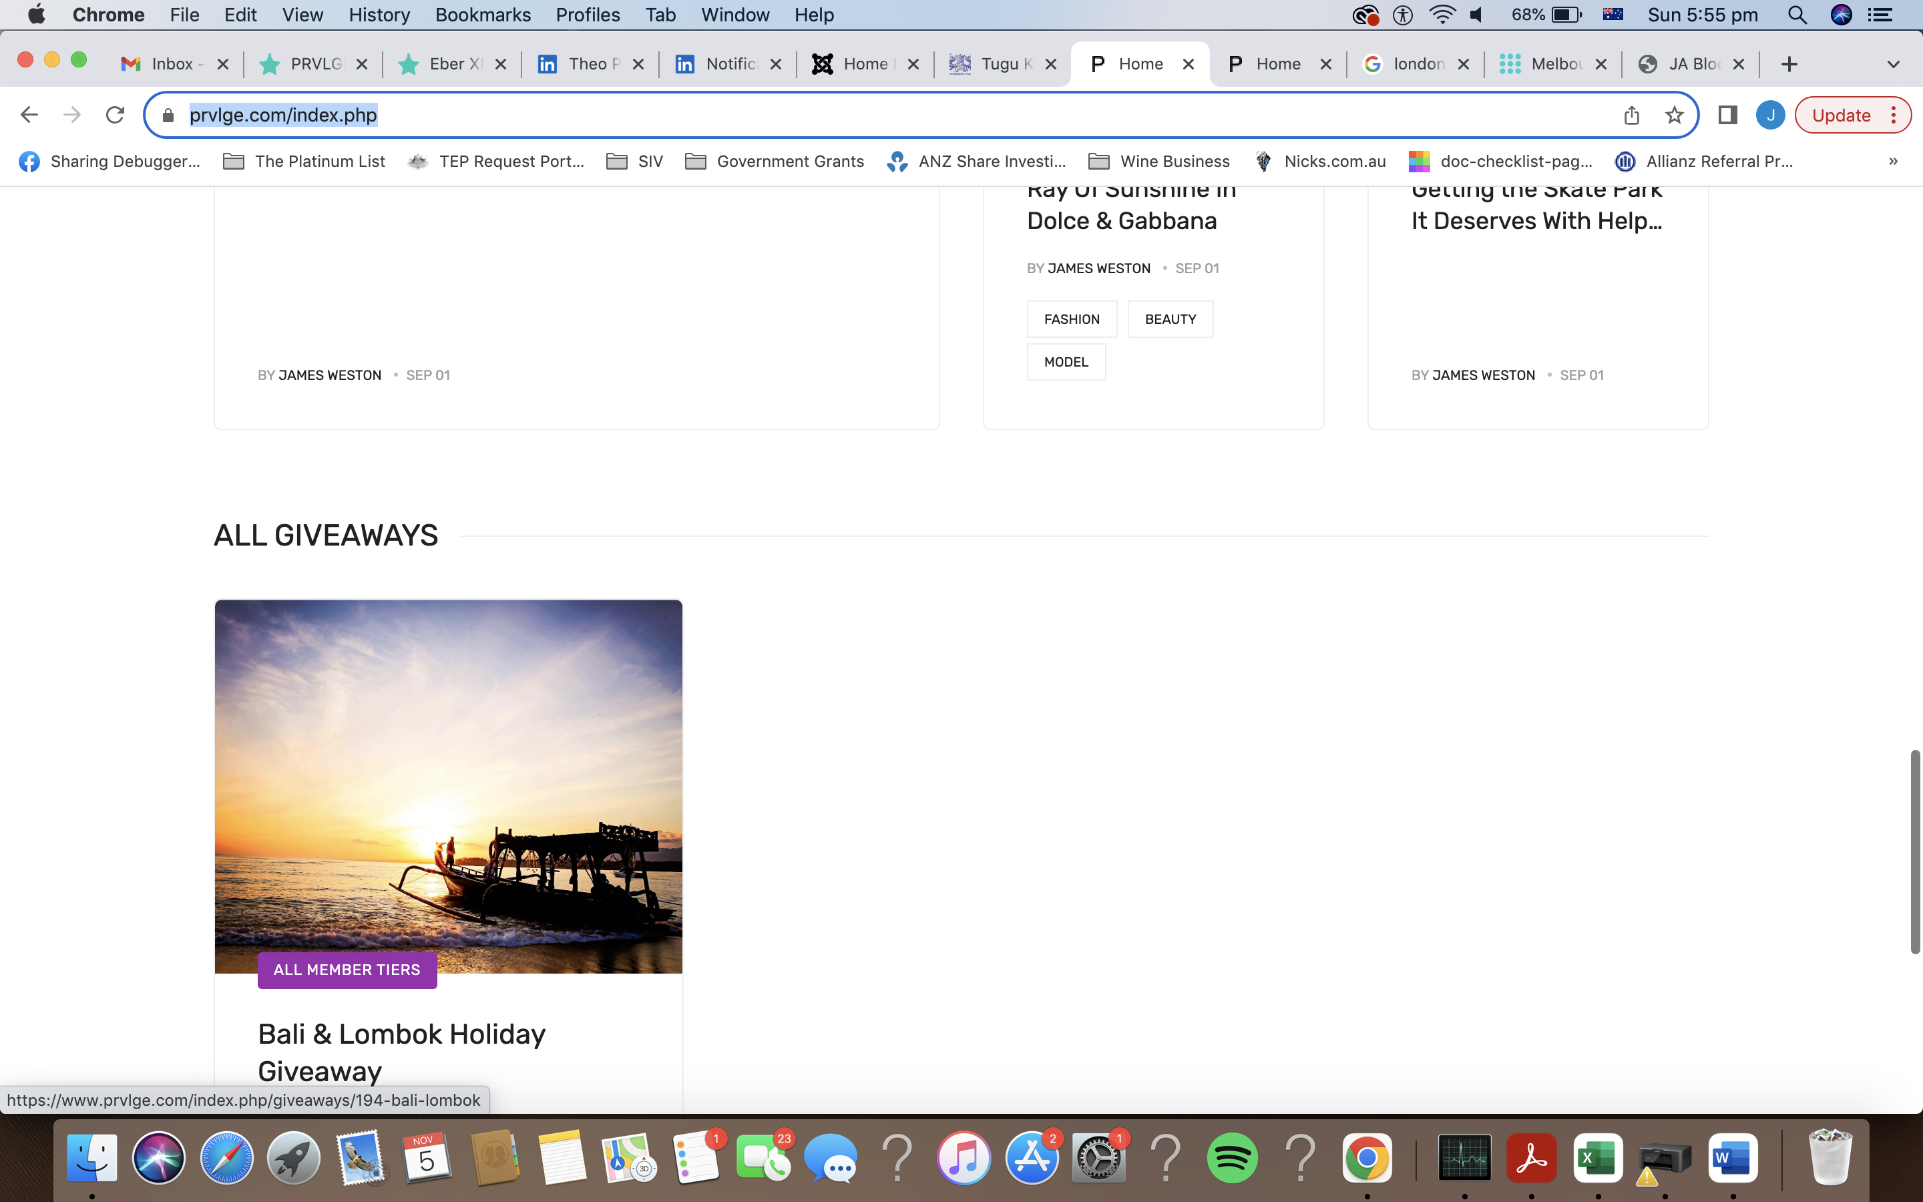1923x1202 pixels.
Task: Bookmark this page with the star icon
Action: 1675,116
